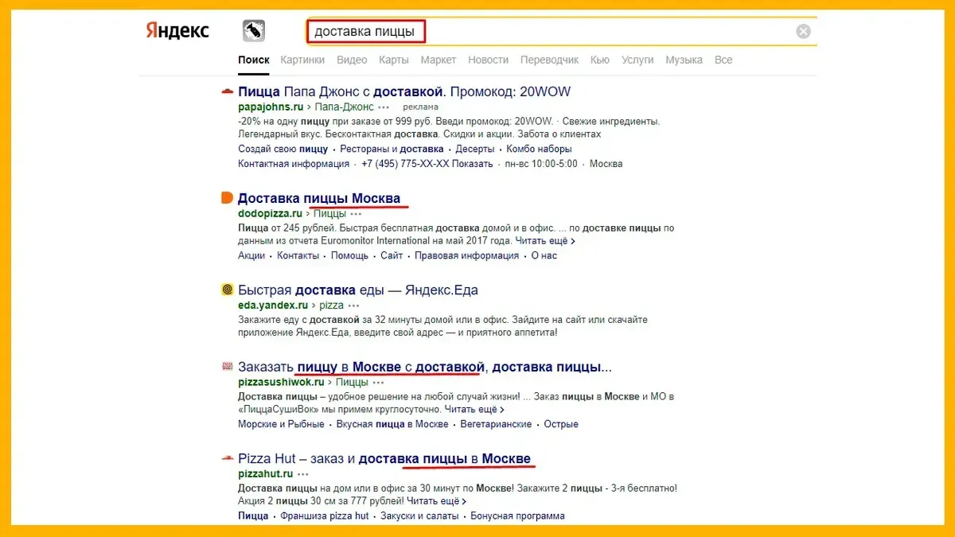The width and height of the screenshot is (955, 537).
Task: Open the Заказать пиццу в Москве с доставкой result
Action: pyautogui.click(x=425, y=367)
